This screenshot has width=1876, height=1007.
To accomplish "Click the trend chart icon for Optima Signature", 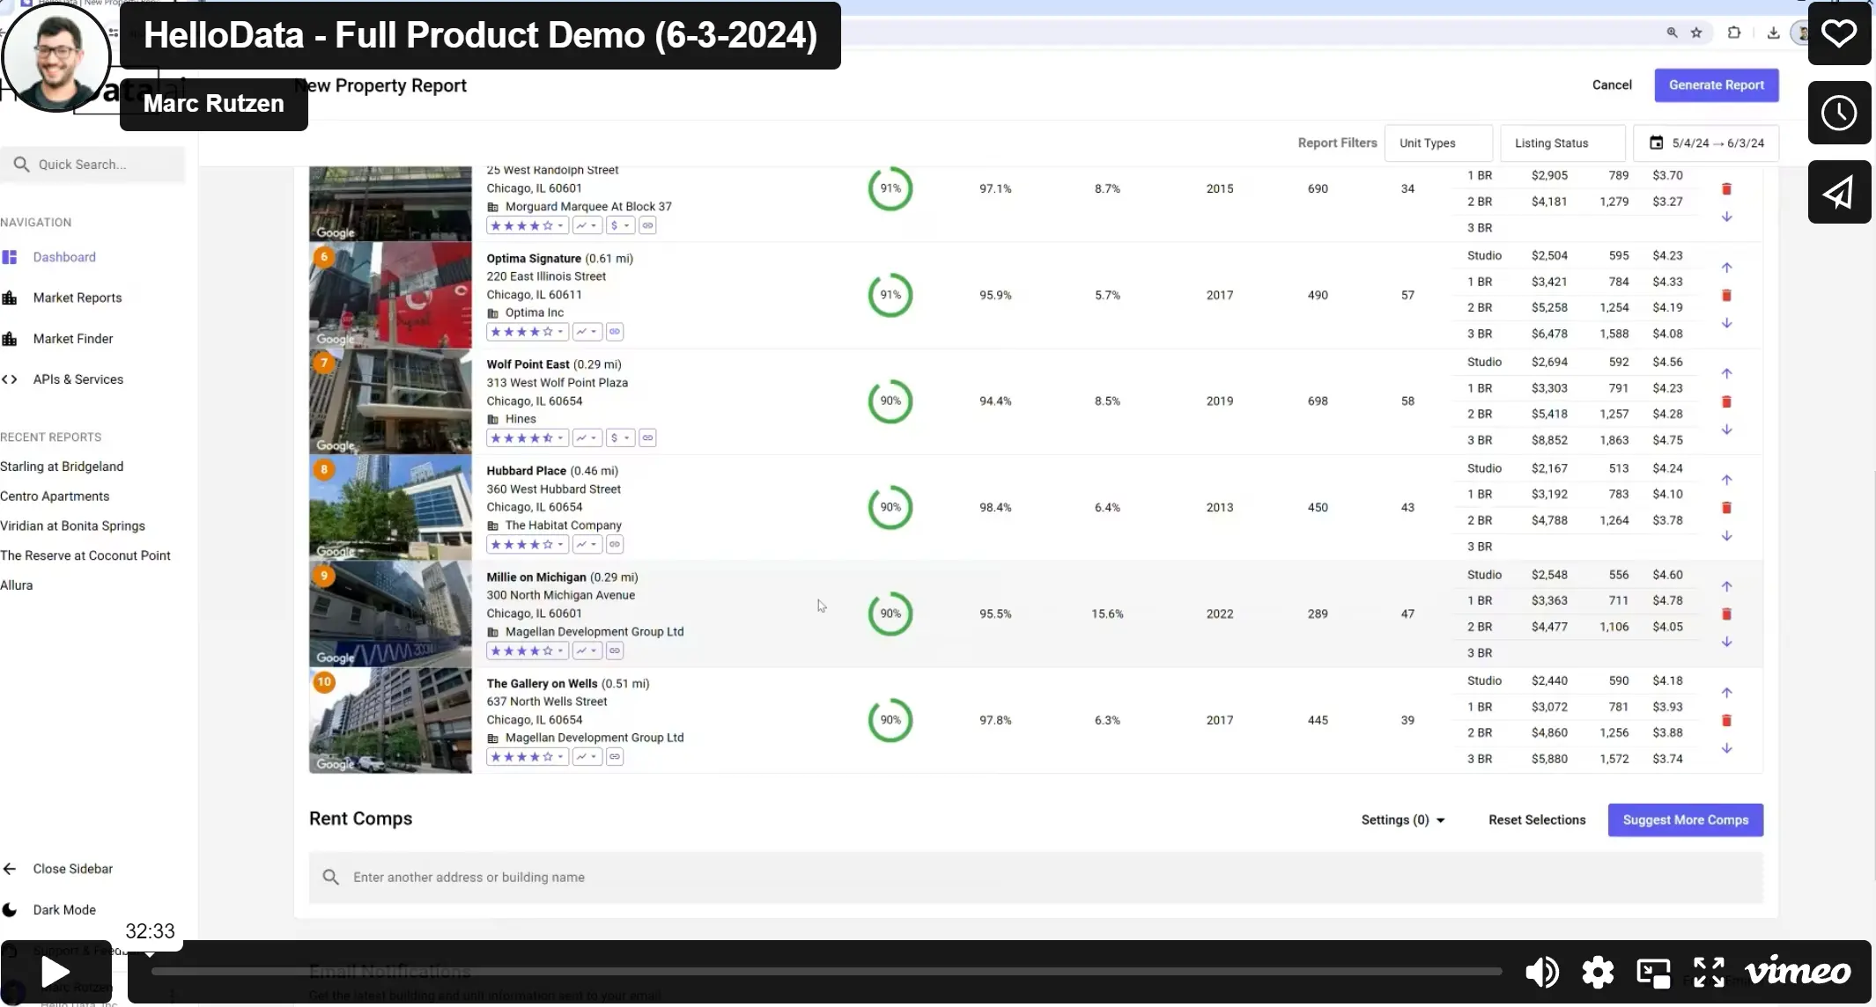I will point(585,332).
